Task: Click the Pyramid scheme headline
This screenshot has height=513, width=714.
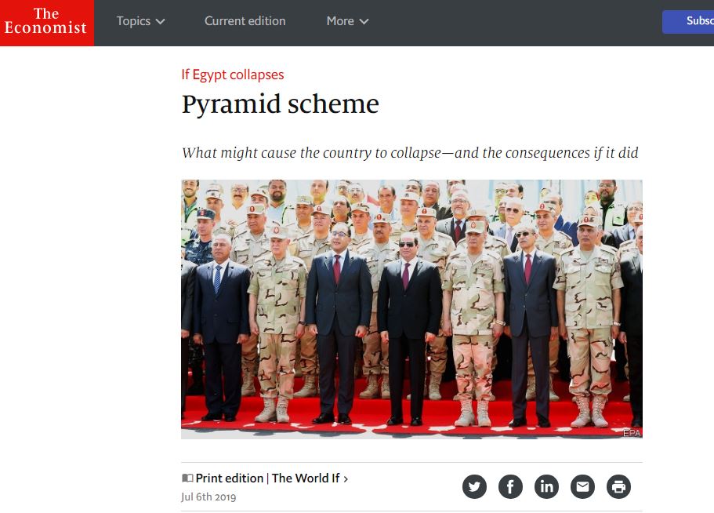Action: tap(280, 104)
